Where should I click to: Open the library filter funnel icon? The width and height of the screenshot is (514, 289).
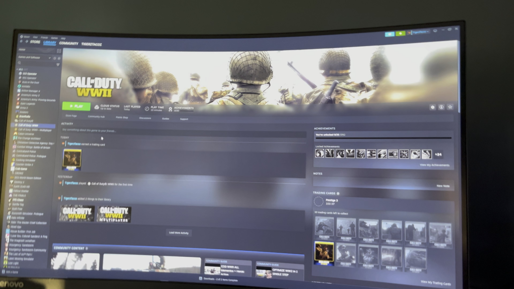pos(58,65)
